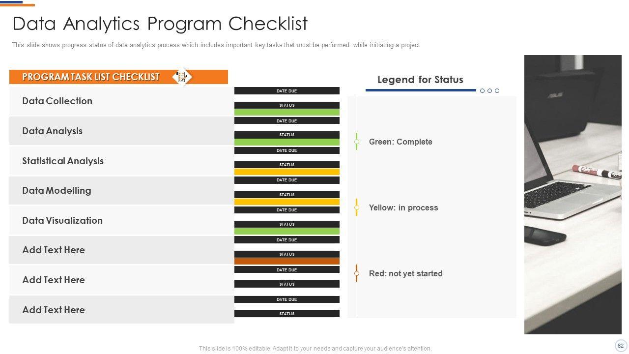Screen dimensions: 629x354
Task: Click the Data Analytics Program Checklist title
Action: 160,24
